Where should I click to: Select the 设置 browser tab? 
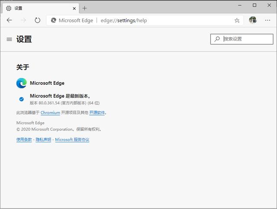point(41,8)
